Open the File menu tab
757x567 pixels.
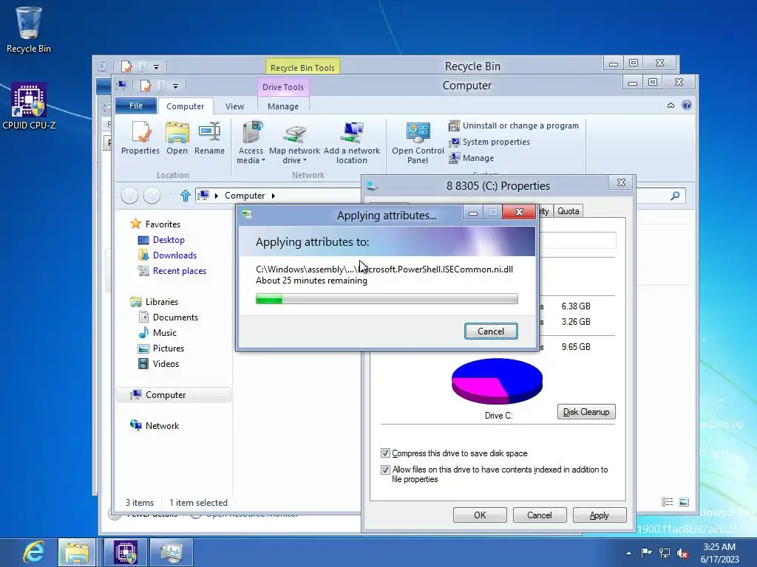pyautogui.click(x=136, y=106)
